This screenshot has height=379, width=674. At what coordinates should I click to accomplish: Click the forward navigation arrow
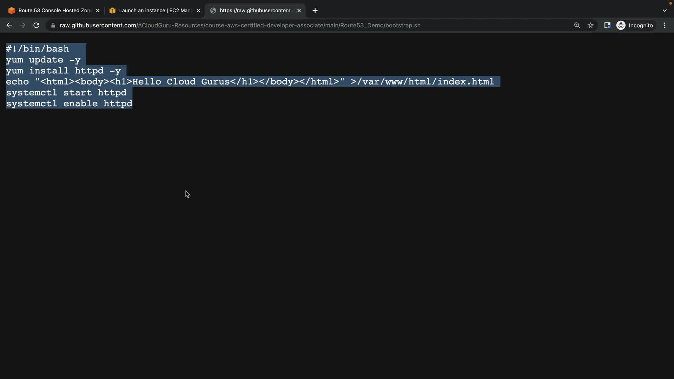pos(22,25)
